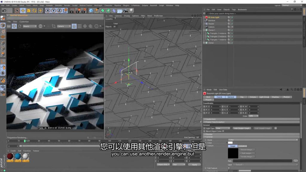Image resolution: width=306 pixels, height=172 pixels.
Task: Open the floor environment icon
Action: coord(120,11)
